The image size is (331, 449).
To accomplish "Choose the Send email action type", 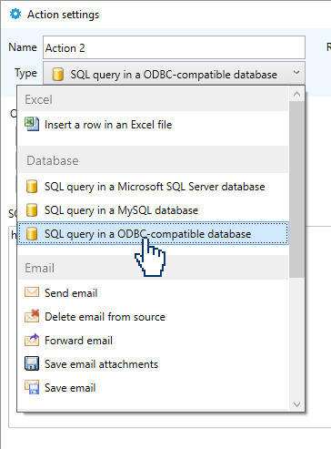I will [x=153, y=293].
